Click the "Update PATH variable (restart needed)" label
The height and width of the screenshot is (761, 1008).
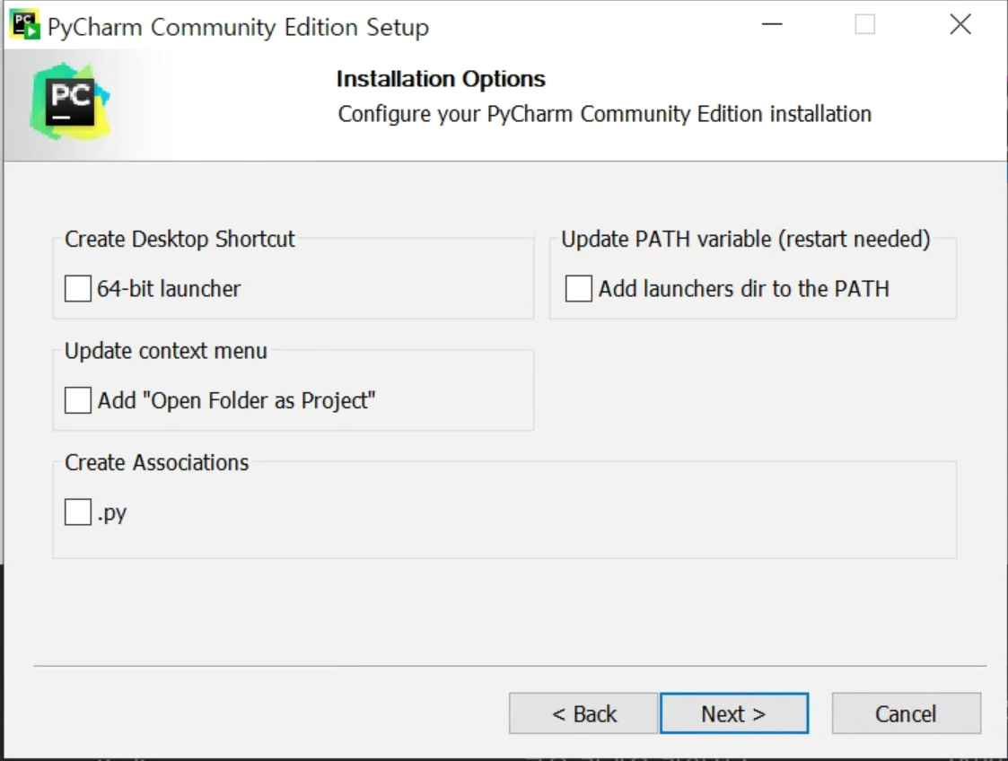(x=746, y=239)
